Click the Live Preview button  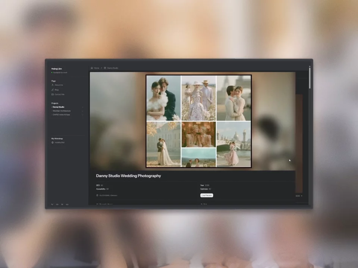coord(207,195)
